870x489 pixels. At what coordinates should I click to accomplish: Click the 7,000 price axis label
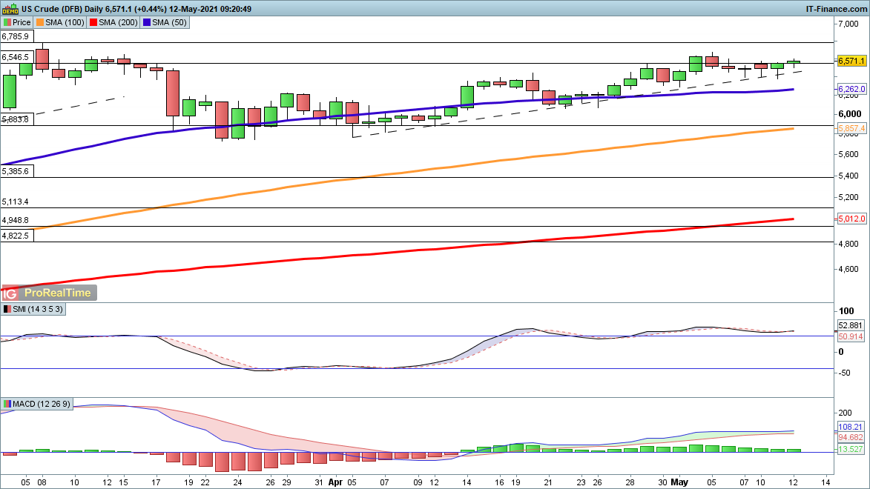(x=849, y=24)
